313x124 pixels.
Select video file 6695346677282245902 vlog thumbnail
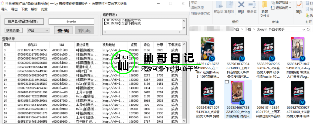pos(237,93)
